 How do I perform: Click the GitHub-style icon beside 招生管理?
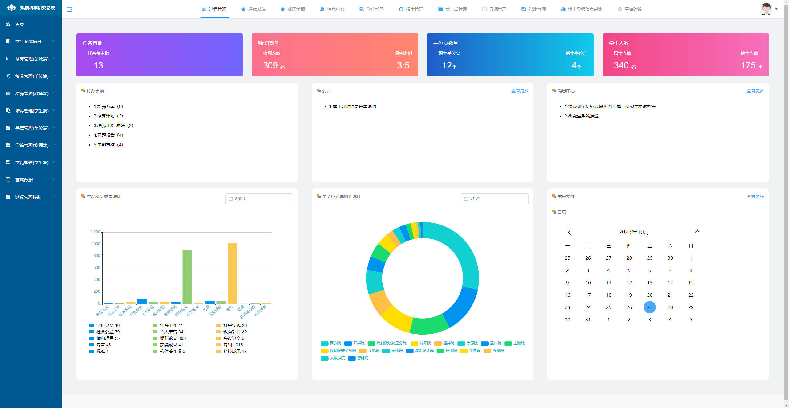[401, 9]
